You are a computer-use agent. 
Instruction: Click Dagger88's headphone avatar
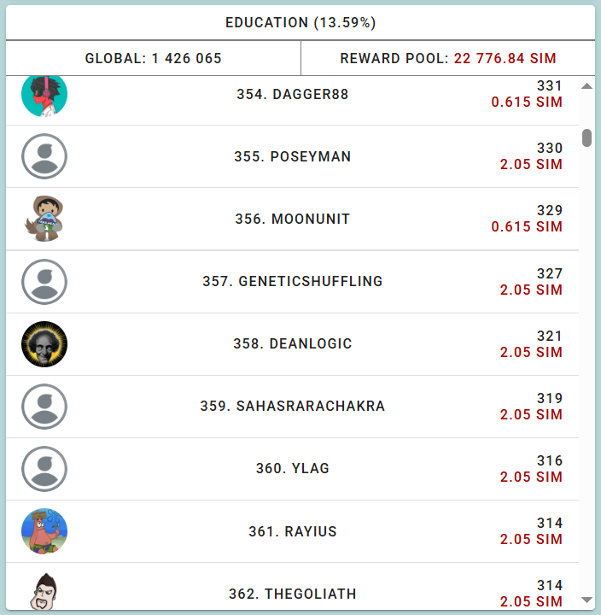click(44, 96)
